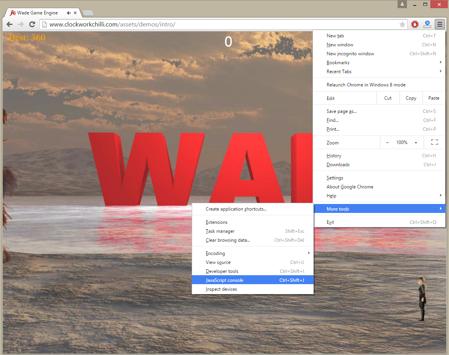Click the Paste button in Edit row

[x=433, y=98]
